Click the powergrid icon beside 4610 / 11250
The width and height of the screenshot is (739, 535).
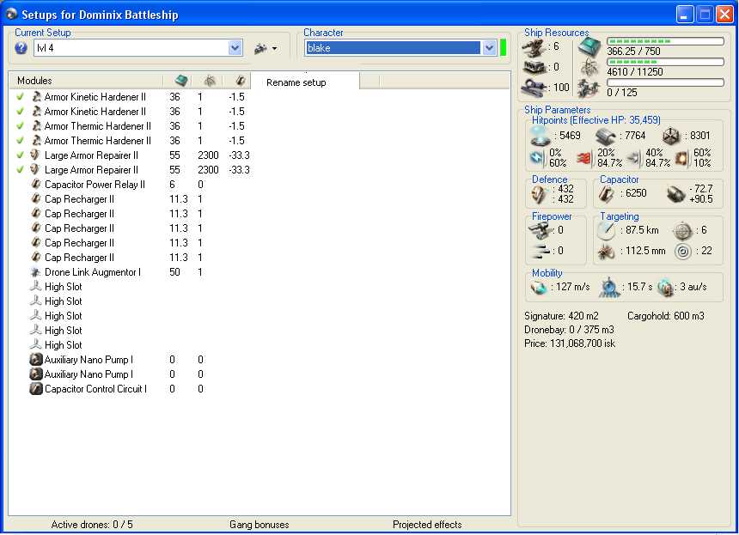[x=589, y=67]
